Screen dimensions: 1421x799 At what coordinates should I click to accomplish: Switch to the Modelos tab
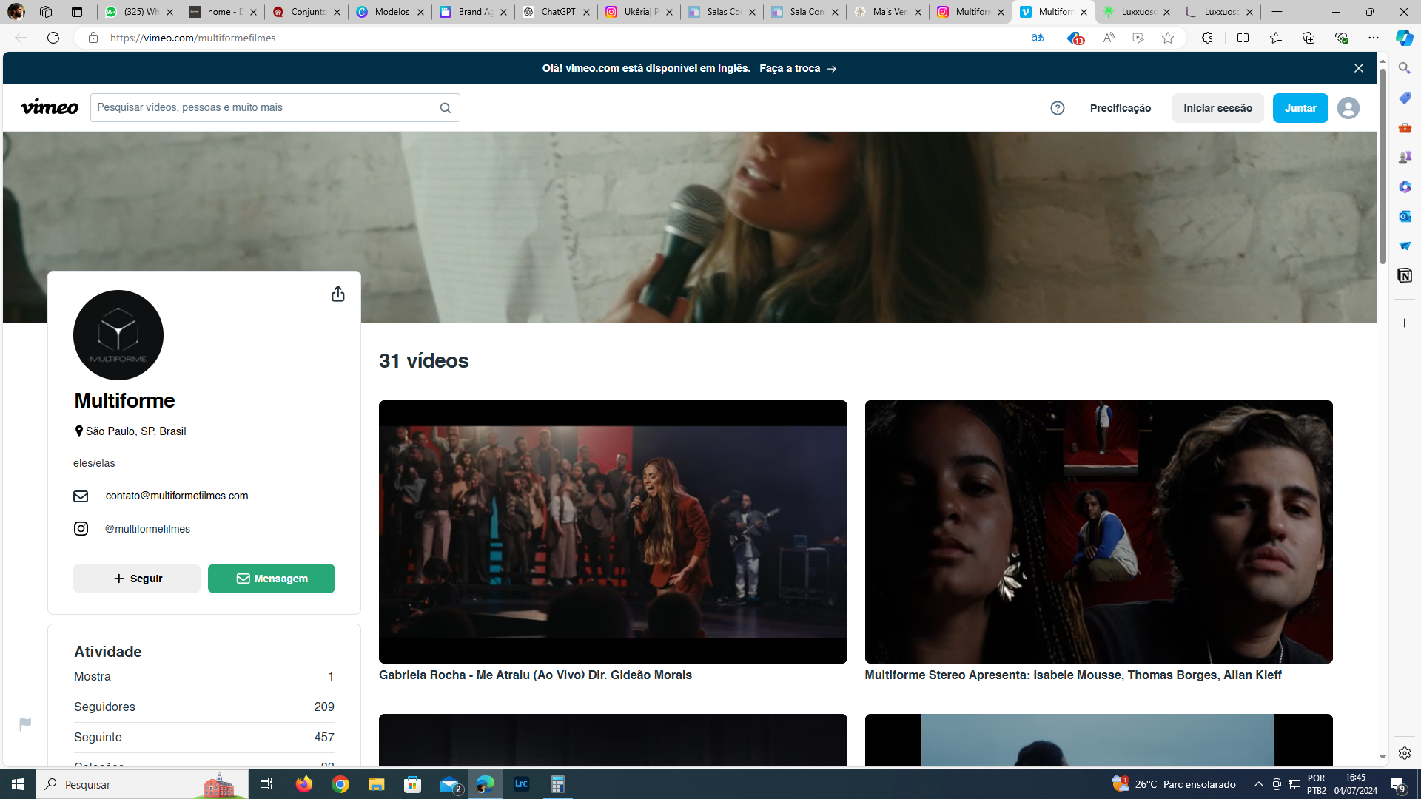(391, 12)
